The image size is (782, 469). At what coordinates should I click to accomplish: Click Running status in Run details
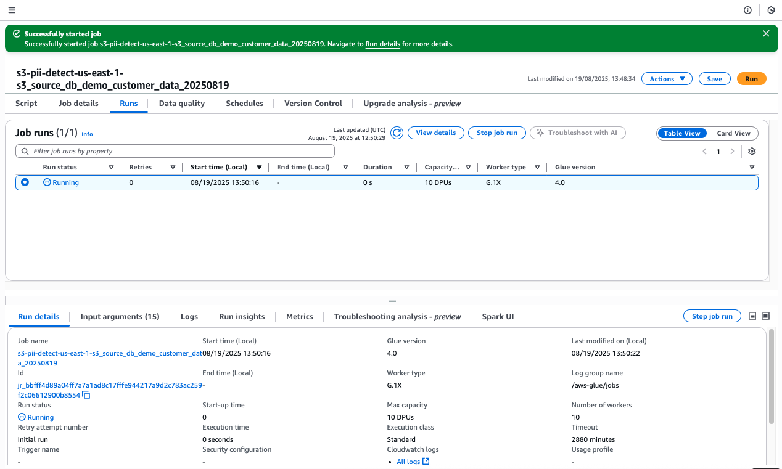pyautogui.click(x=36, y=417)
